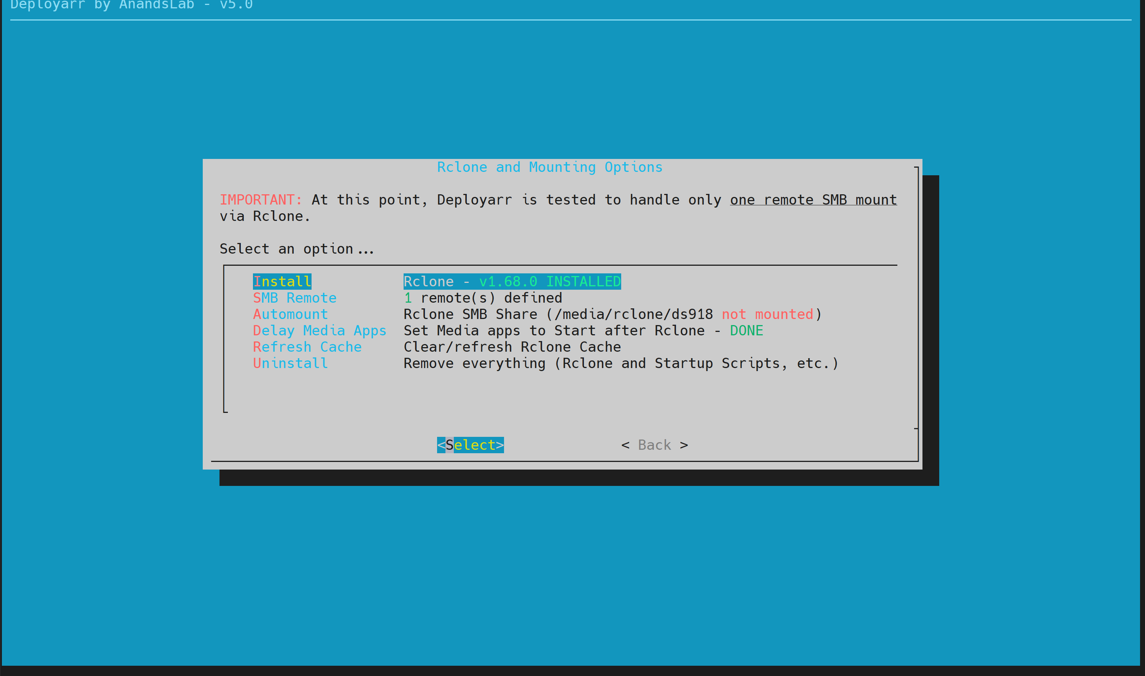Click the '1 remote(s) defined' description
1145x676 pixels.
[482, 298]
